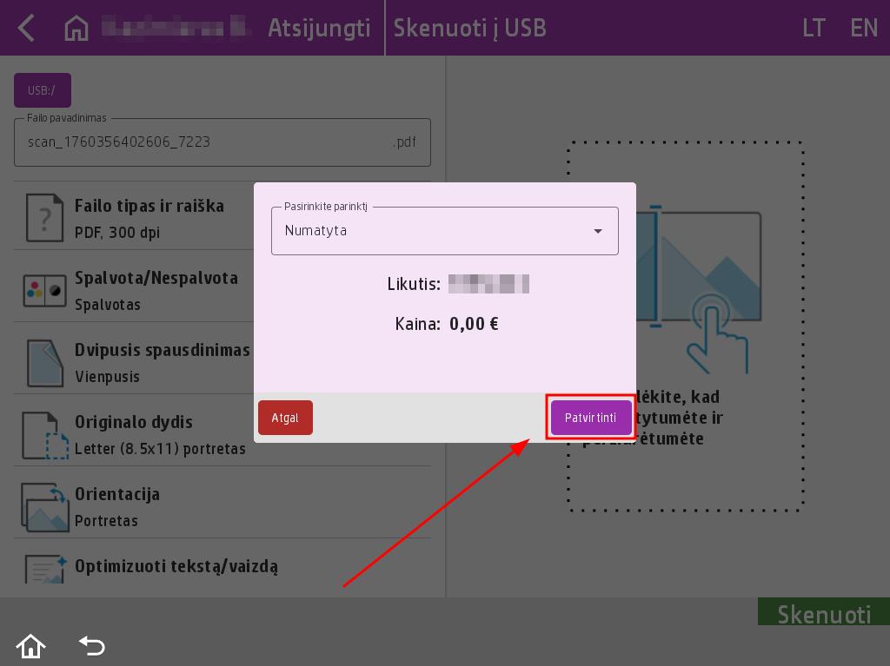The height and width of the screenshot is (666, 890).
Task: Edit the Failo pavadinimas filename field
Action: coord(209,142)
